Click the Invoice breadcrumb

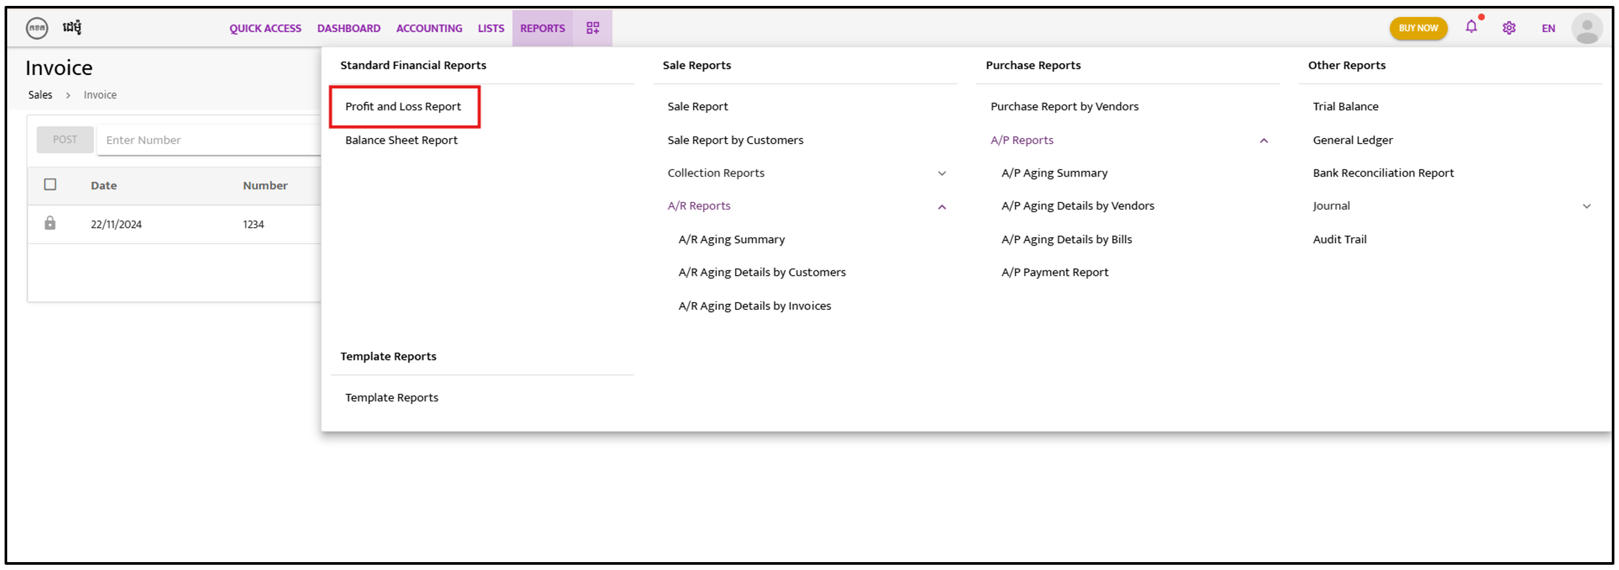pyautogui.click(x=100, y=95)
